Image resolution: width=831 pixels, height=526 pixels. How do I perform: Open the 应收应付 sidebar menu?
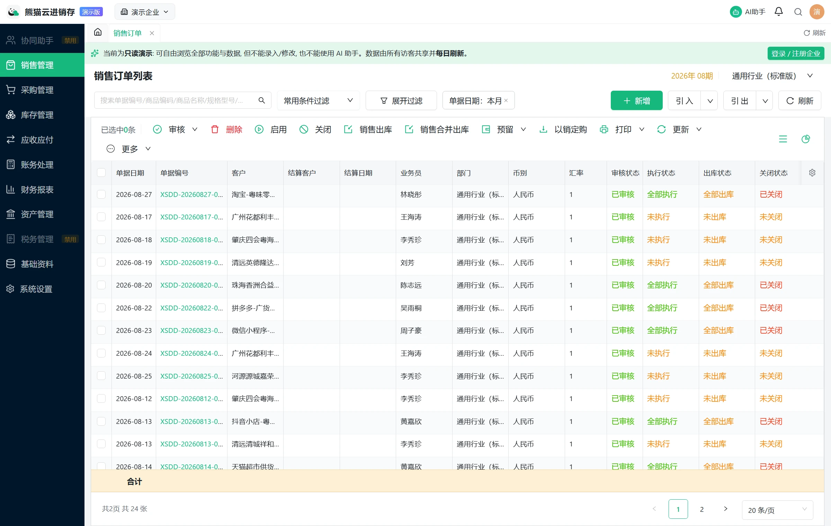click(x=42, y=140)
